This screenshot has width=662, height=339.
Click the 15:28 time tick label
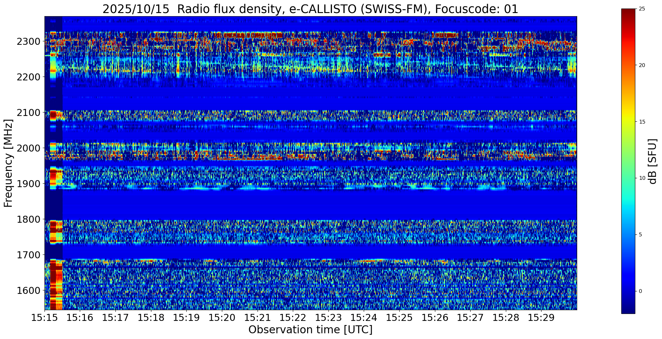(506, 317)
